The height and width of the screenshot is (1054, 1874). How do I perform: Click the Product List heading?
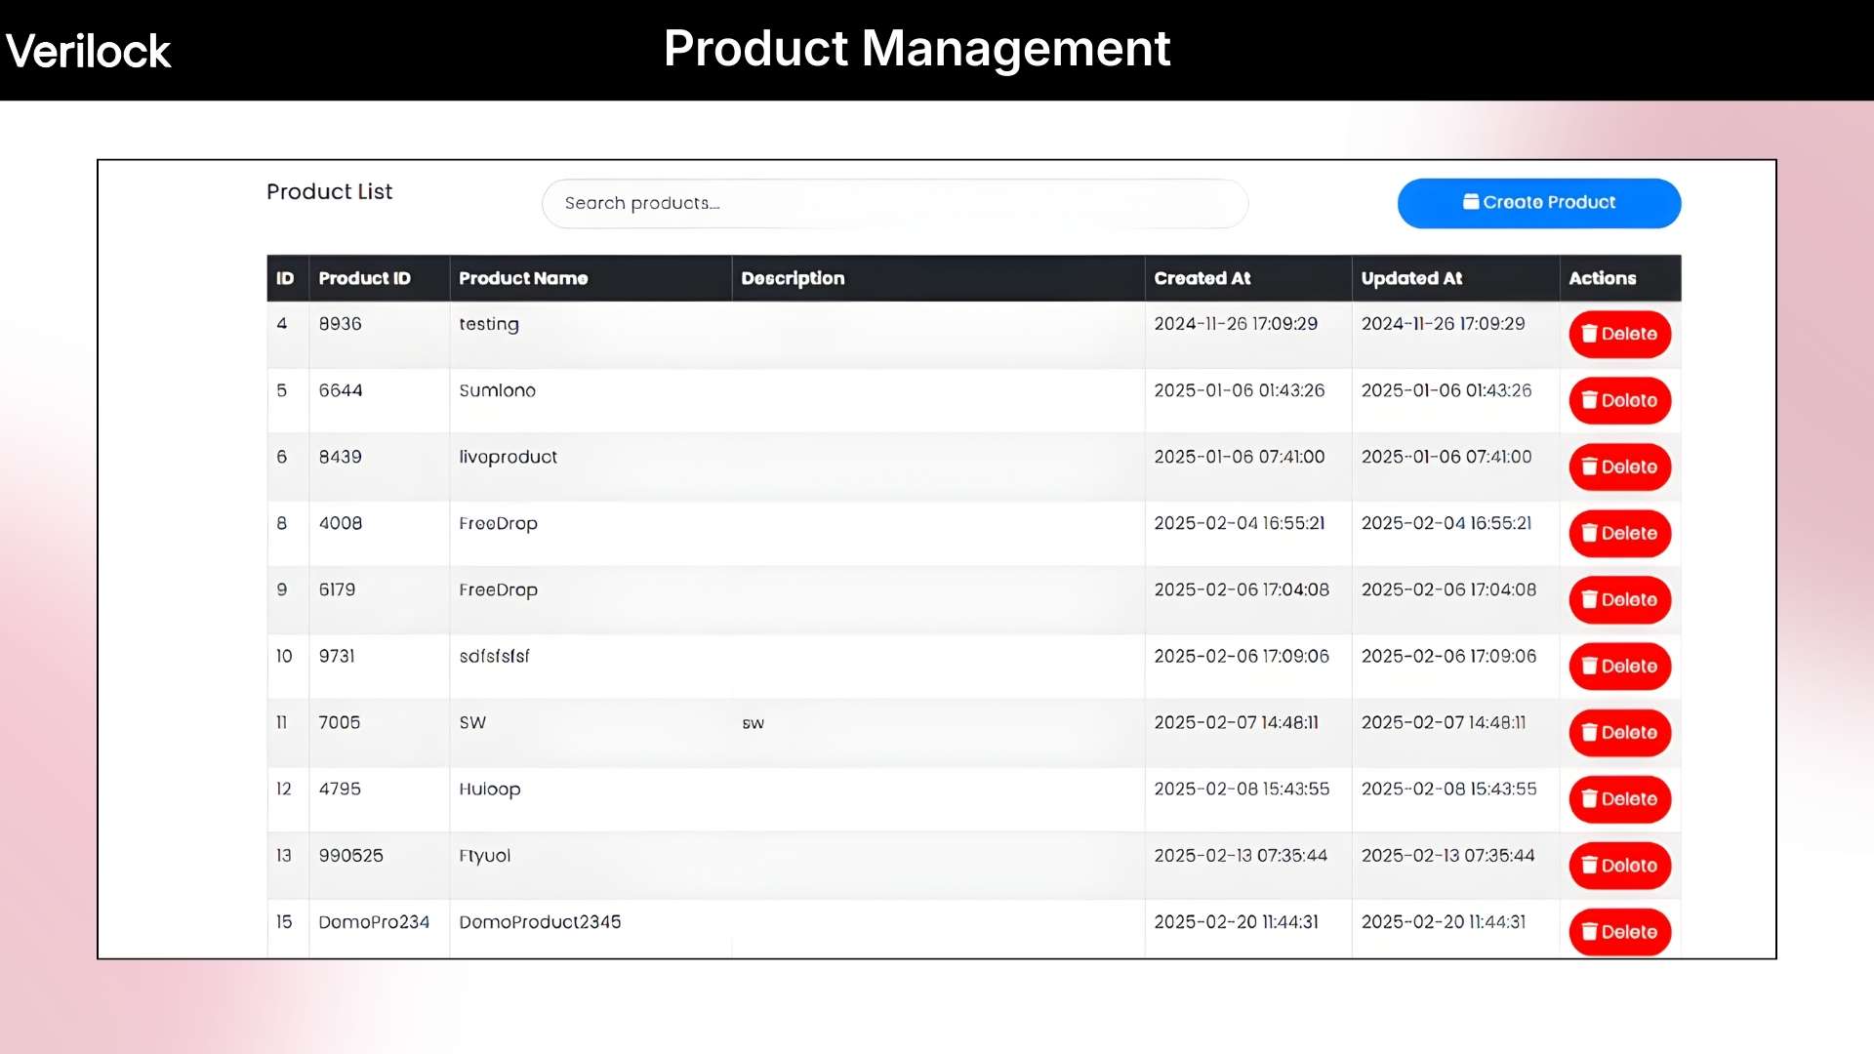[x=329, y=191]
